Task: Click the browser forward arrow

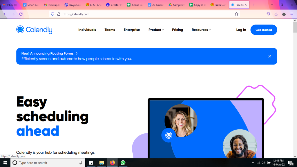Action: pyautogui.click(x=13, y=14)
